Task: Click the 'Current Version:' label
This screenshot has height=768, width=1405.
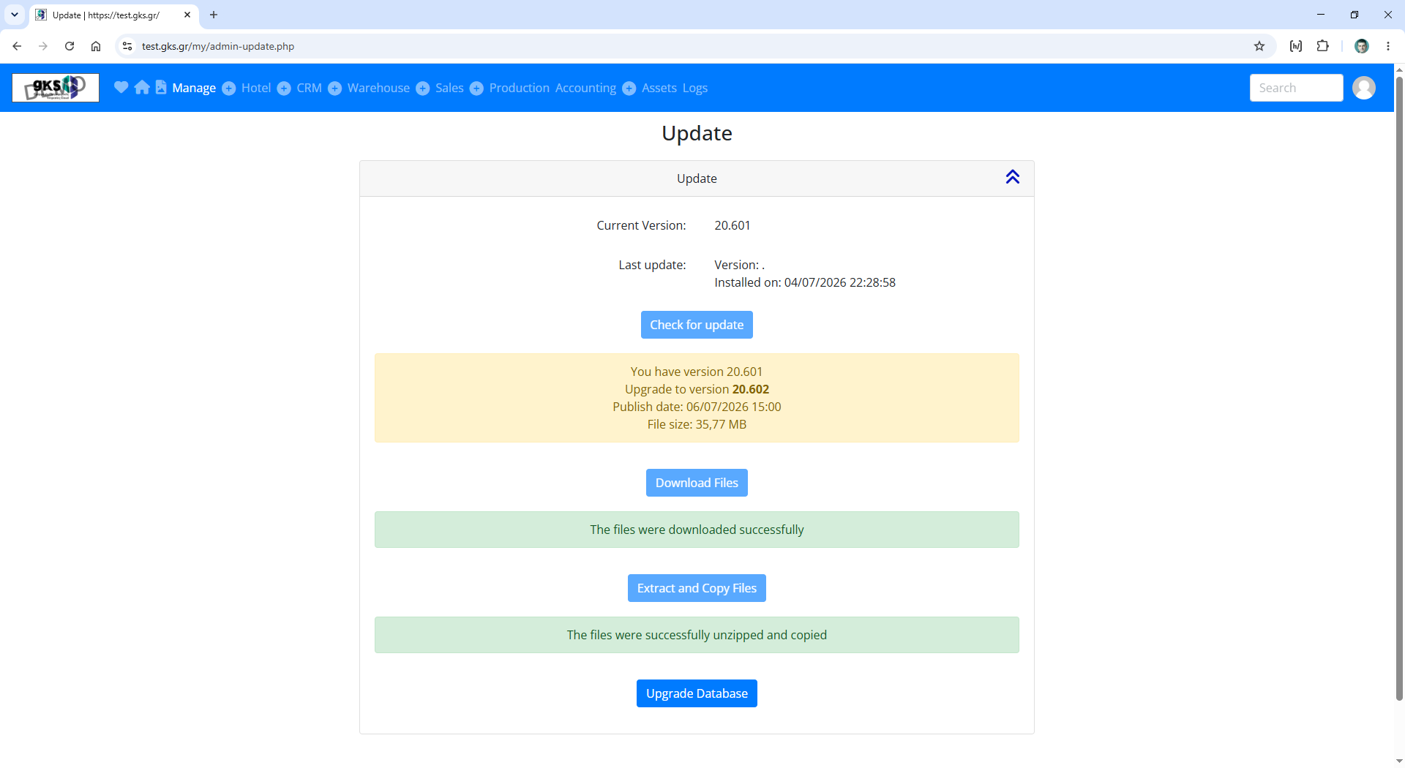Action: tap(641, 225)
